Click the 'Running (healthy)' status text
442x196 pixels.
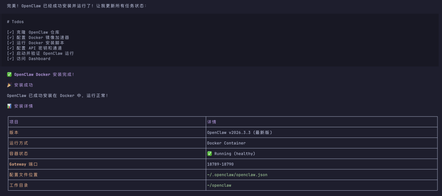click(235, 154)
